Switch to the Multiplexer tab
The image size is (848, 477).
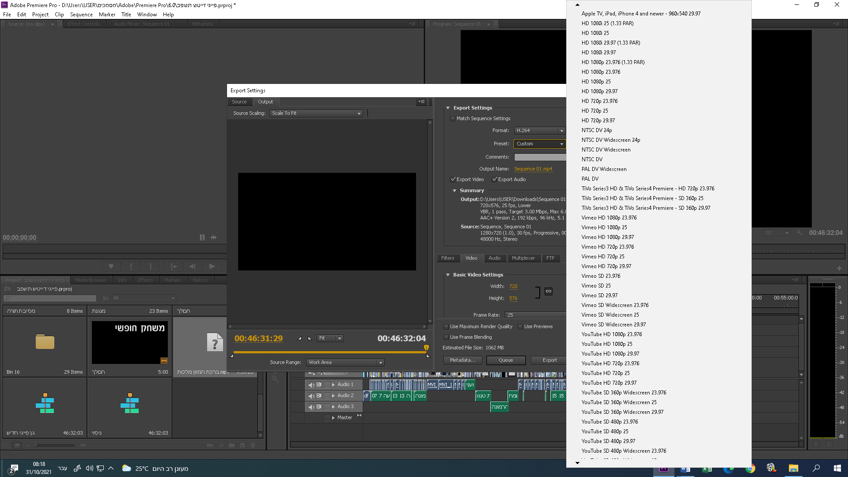(523, 258)
